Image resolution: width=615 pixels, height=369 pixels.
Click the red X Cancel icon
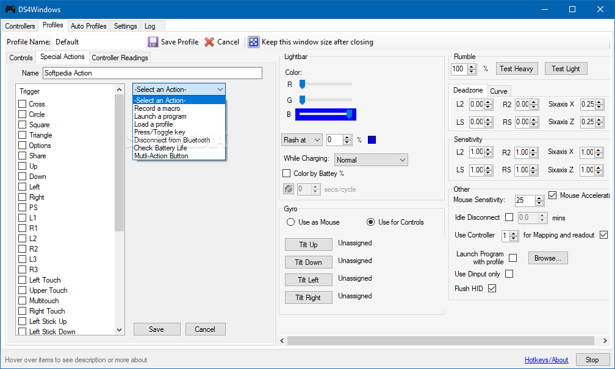(x=209, y=42)
